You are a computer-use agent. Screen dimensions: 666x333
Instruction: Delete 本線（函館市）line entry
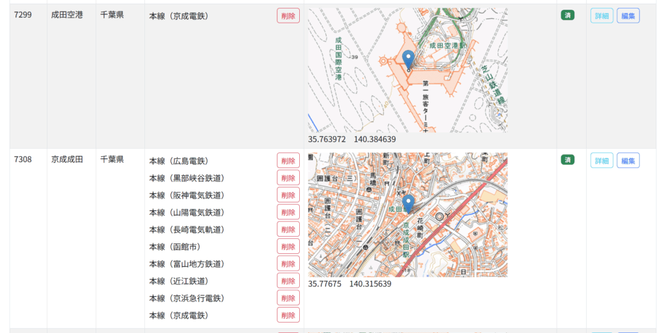pyautogui.click(x=288, y=247)
